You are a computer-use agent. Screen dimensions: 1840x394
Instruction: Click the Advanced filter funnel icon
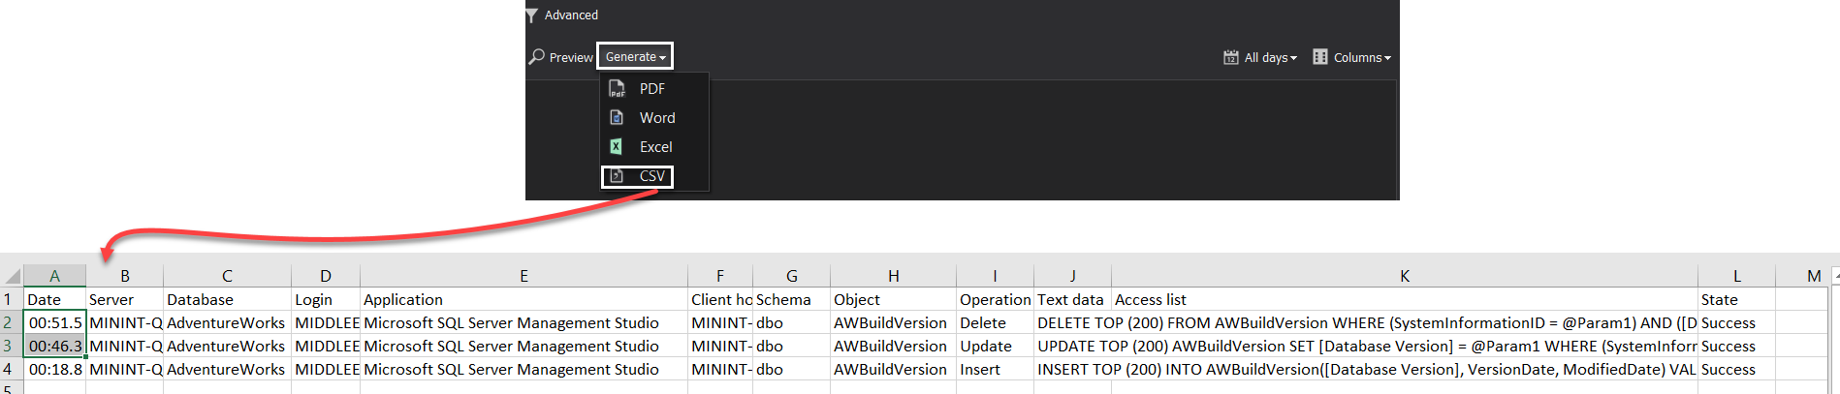coord(532,15)
